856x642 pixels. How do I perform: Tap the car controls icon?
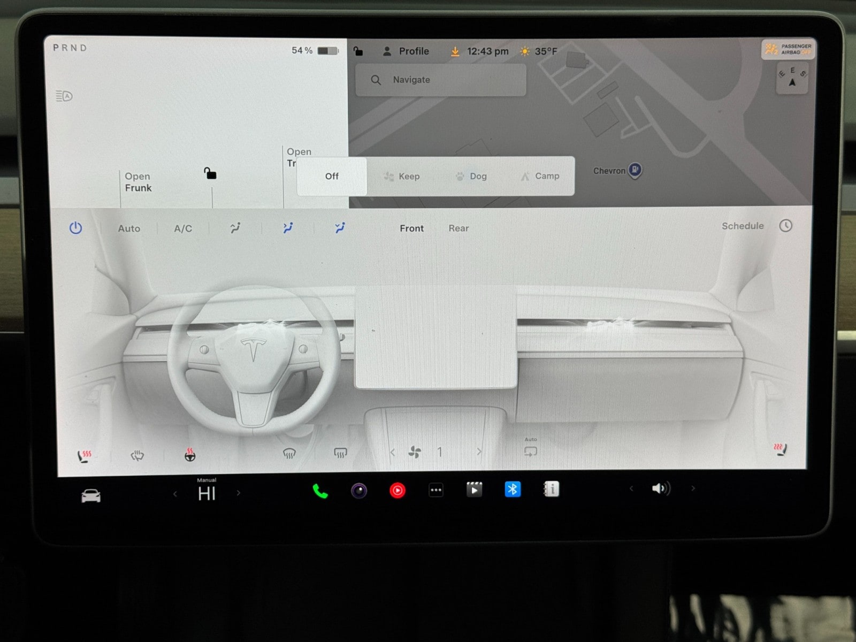click(x=91, y=496)
